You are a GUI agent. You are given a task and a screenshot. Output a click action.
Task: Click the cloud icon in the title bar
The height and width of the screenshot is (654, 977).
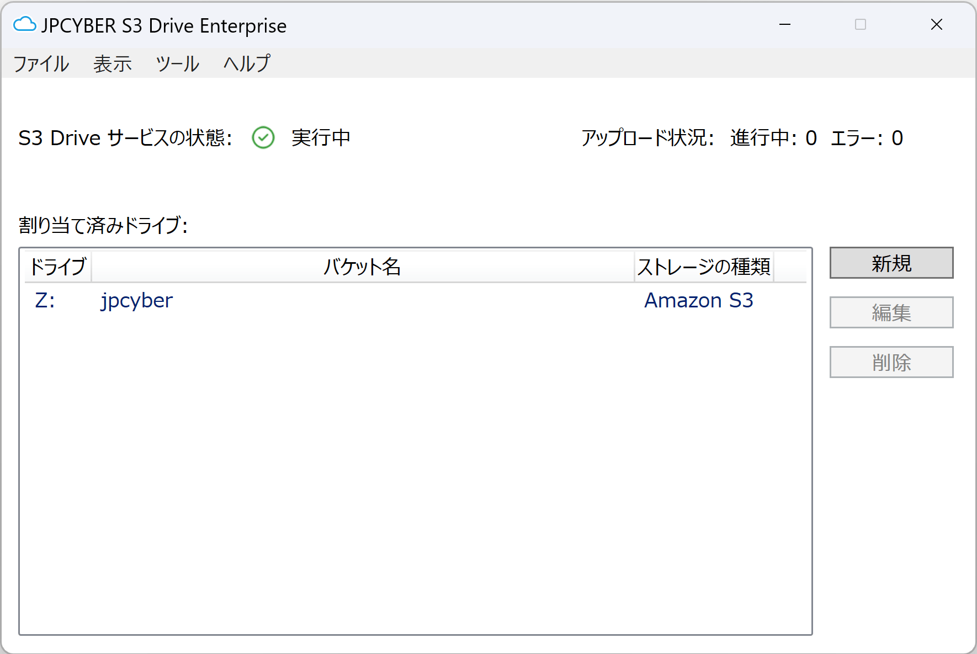pyautogui.click(x=24, y=24)
